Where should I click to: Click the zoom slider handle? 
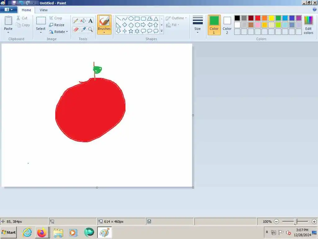click(296, 222)
